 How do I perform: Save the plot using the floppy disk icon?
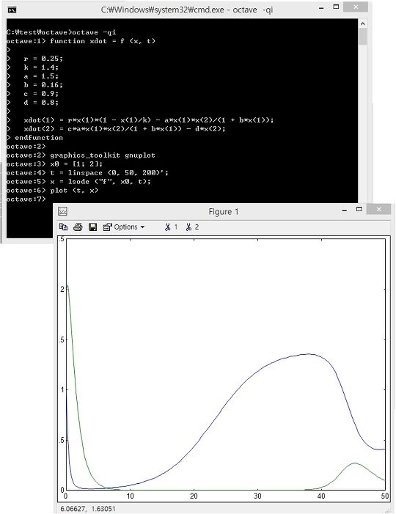[93, 227]
